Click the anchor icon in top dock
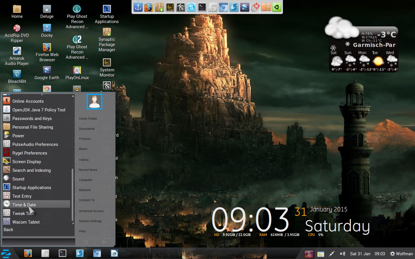 138,7
